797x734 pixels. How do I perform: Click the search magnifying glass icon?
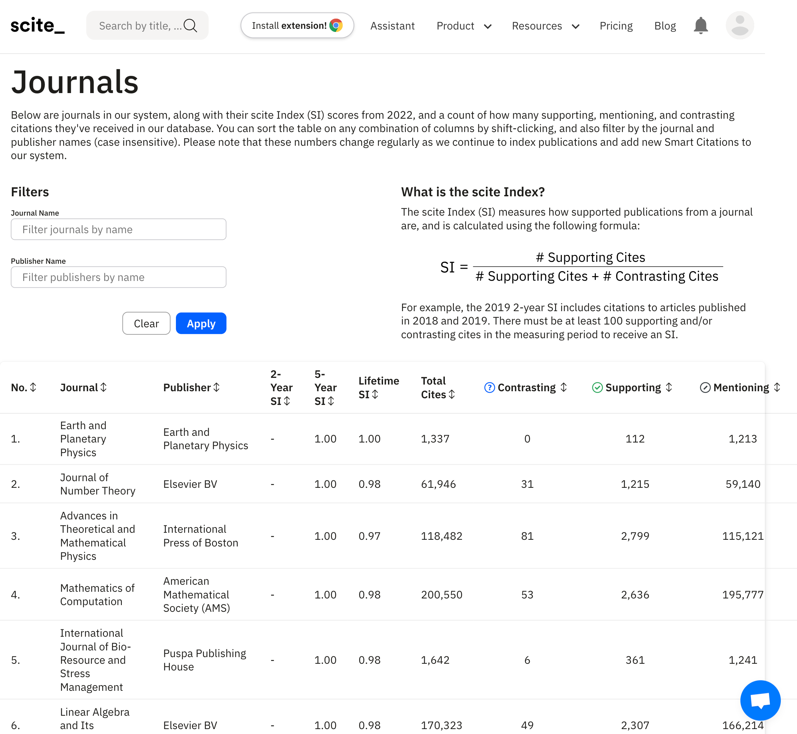pyautogui.click(x=191, y=25)
